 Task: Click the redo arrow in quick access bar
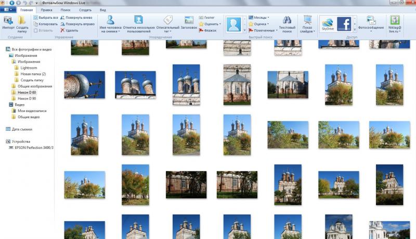pyautogui.click(x=31, y=3)
